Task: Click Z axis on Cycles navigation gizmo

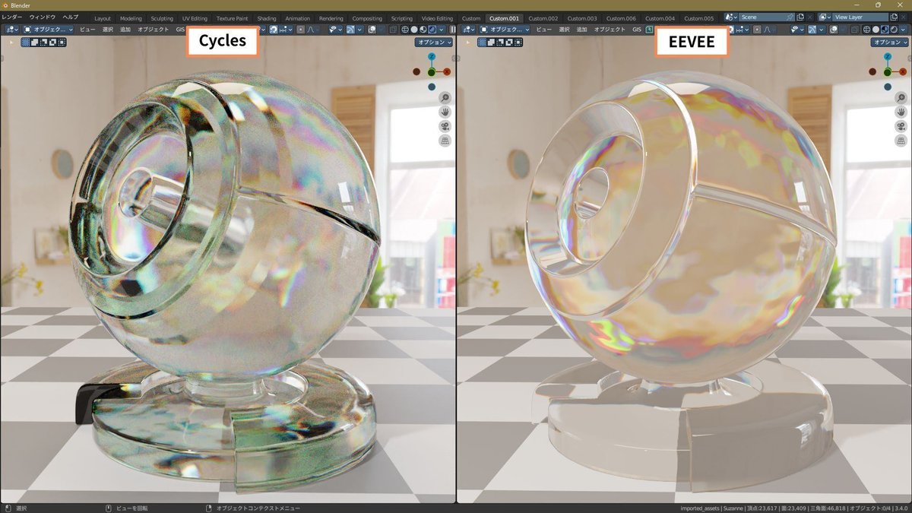Action: pos(432,57)
